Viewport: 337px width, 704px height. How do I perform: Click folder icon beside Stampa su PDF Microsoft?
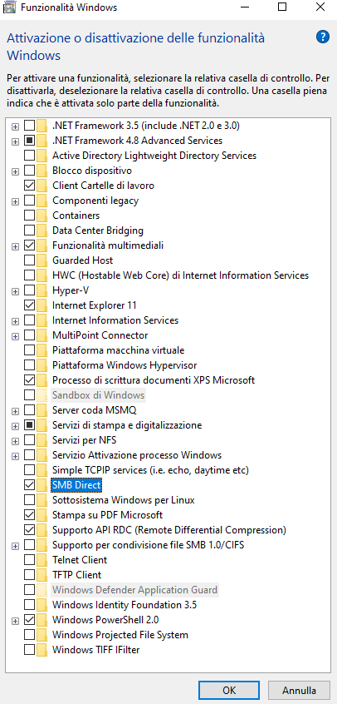42,515
